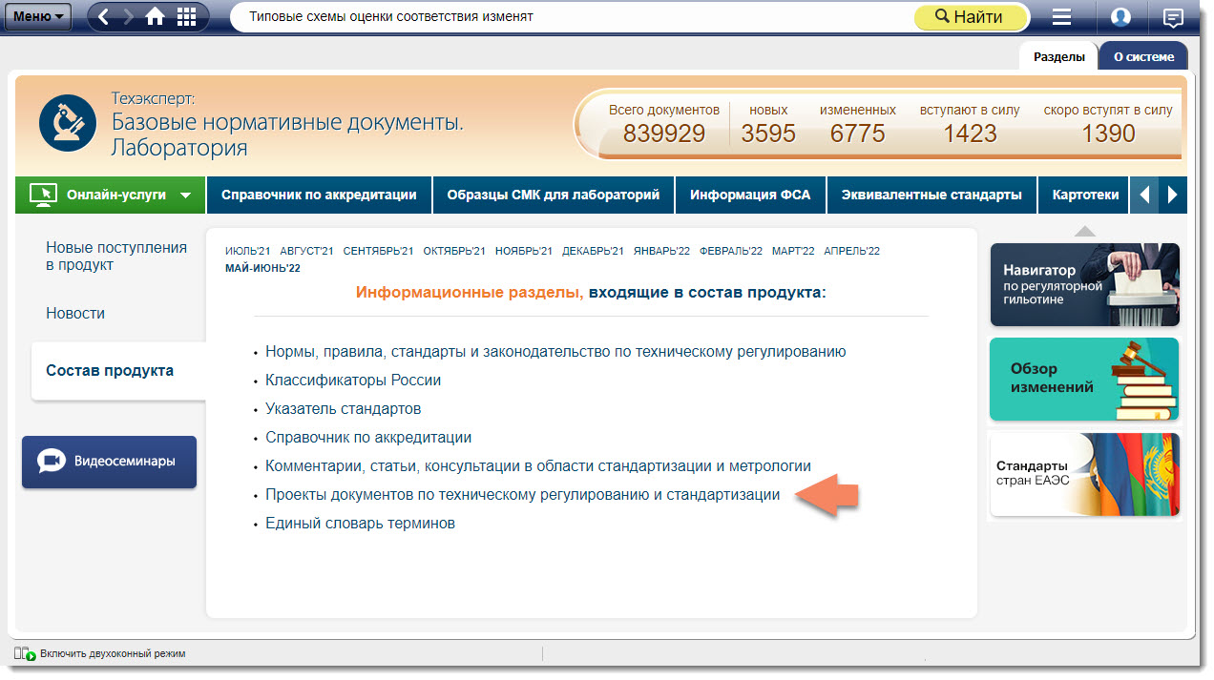The width and height of the screenshot is (1214, 680).
Task: Switch to the О системе tab
Action: click(1143, 56)
